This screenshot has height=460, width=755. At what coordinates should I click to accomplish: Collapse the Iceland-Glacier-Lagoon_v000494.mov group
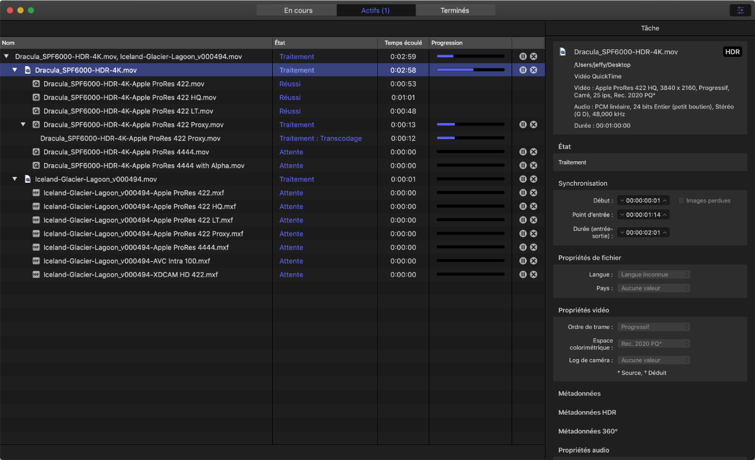[15, 179]
